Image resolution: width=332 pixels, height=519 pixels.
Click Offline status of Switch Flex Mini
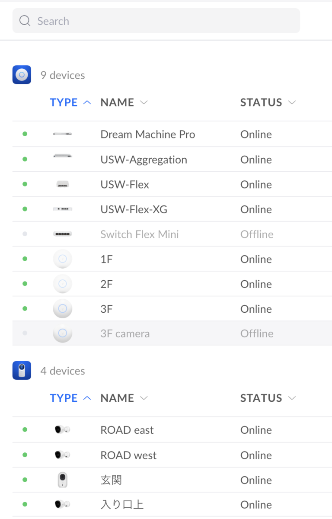[x=257, y=234]
